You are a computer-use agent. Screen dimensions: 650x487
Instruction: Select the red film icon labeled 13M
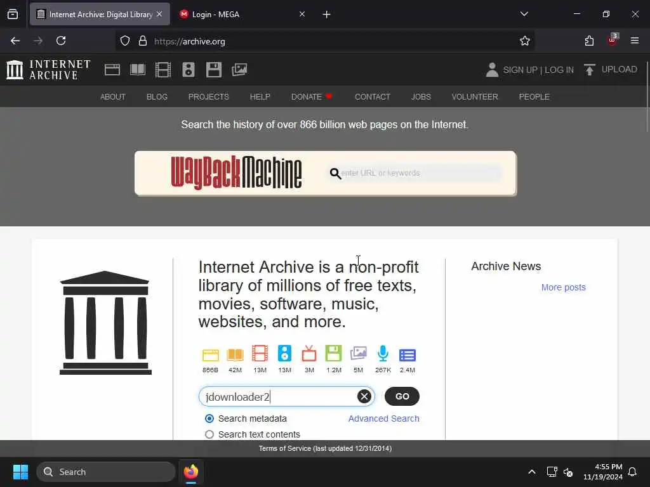[260, 354]
